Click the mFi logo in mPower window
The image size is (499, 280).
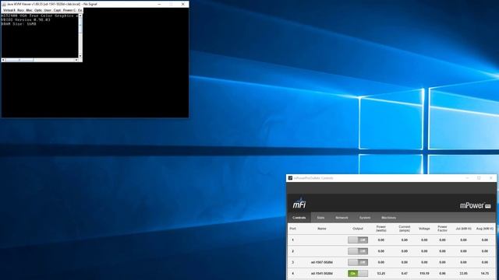pyautogui.click(x=299, y=204)
